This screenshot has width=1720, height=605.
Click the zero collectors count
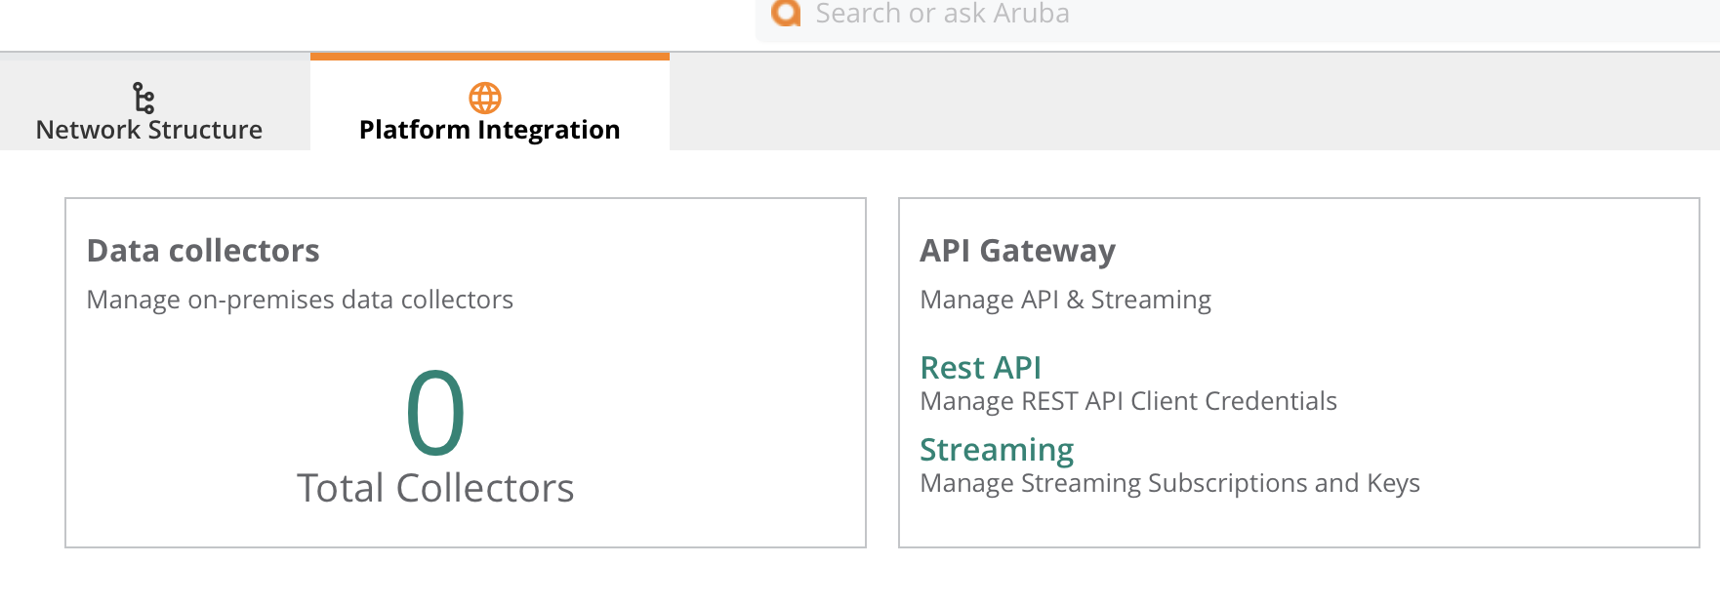[435, 413]
